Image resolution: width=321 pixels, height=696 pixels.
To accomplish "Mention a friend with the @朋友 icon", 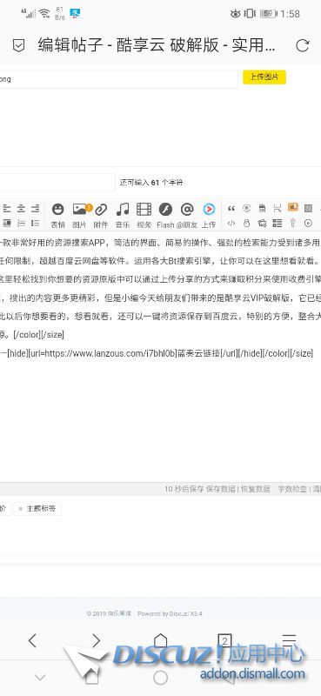I will coord(187,214).
